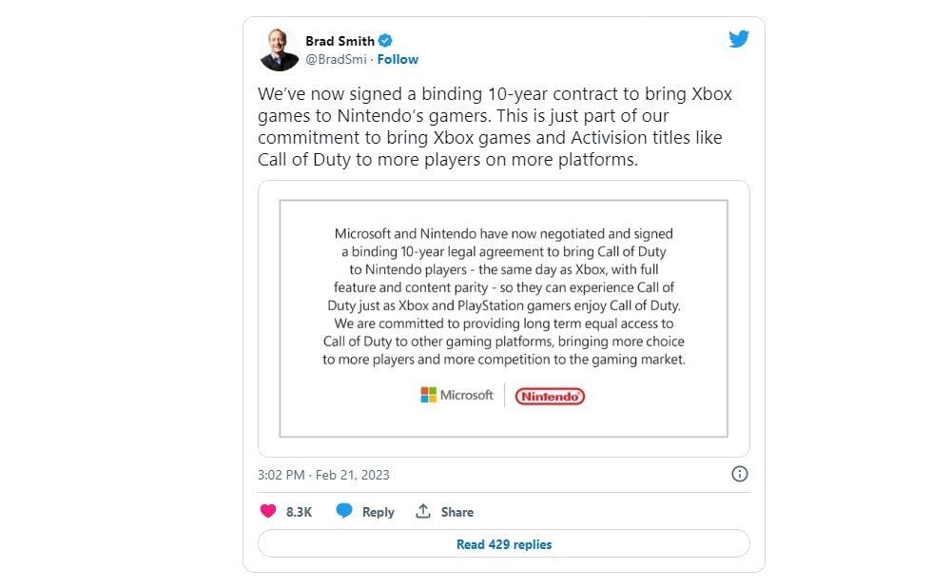951x588 pixels.
Task: Click the Twitter bird logo
Action: click(738, 39)
